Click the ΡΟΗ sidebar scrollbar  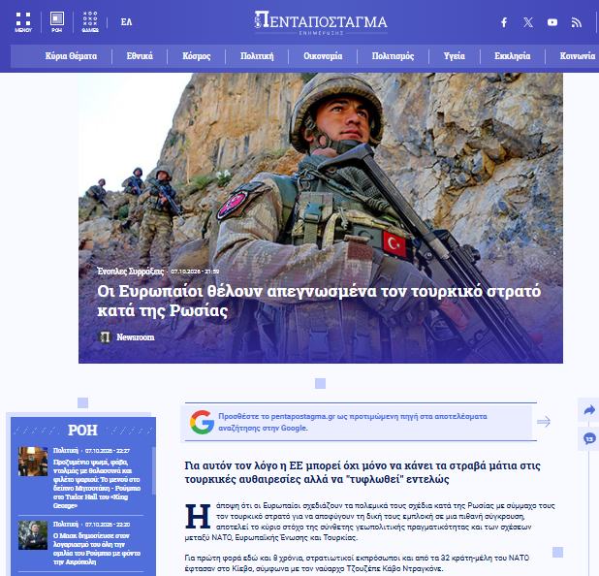click(154, 471)
